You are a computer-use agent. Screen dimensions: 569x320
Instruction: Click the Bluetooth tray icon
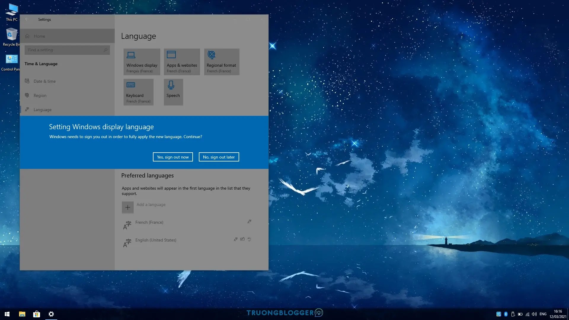[x=506, y=314]
